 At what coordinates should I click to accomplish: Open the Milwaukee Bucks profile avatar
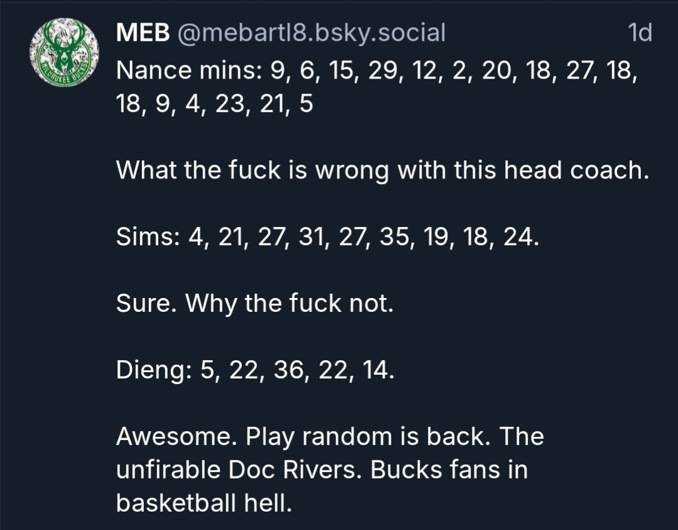[64, 51]
